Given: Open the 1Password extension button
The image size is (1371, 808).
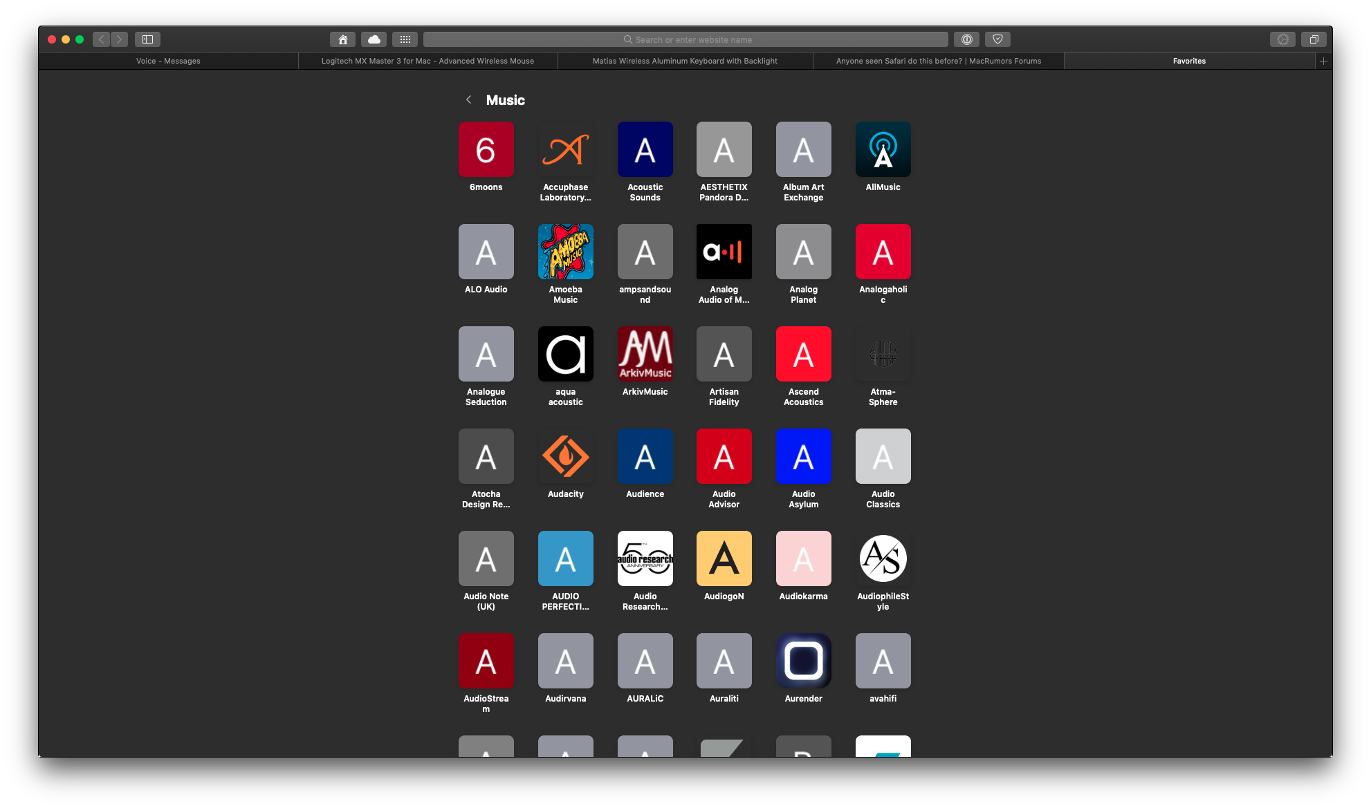Looking at the screenshot, I should click(966, 39).
